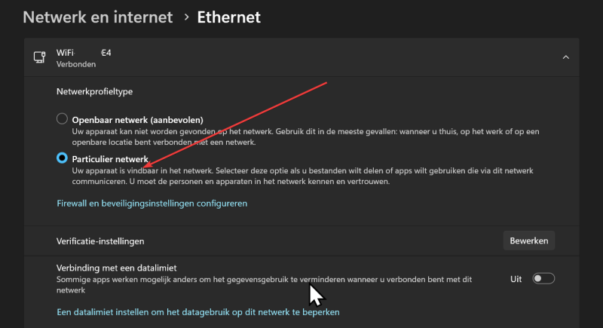Select the Openbaar netwerk radio button

tap(62, 119)
